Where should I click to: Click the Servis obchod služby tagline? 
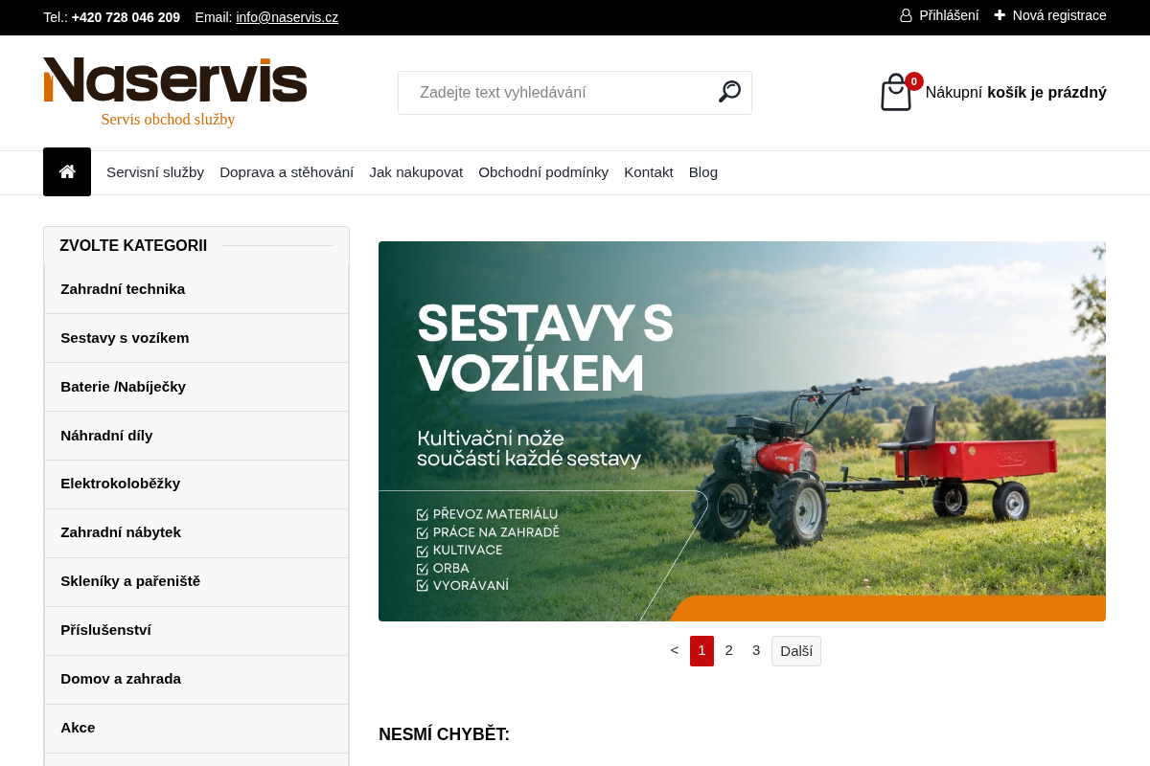click(168, 120)
